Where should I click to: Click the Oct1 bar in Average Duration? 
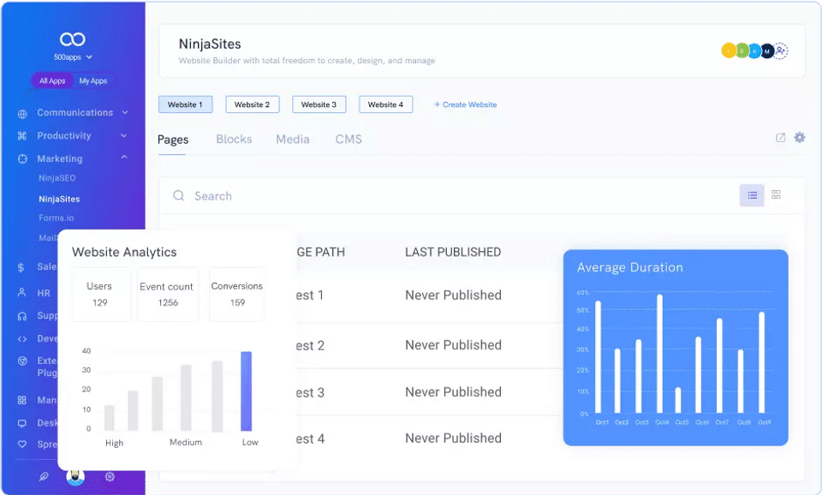599,357
